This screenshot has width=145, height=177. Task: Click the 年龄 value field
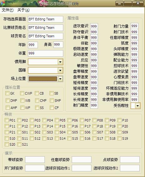33,45
